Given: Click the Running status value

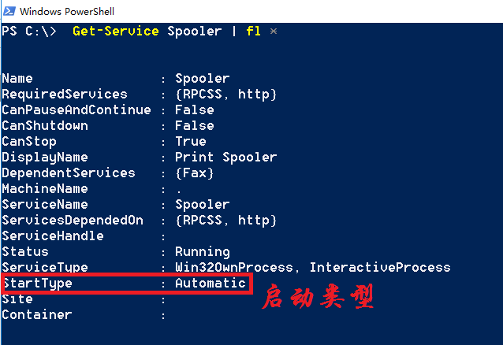Looking at the screenshot, I should click(x=202, y=252).
